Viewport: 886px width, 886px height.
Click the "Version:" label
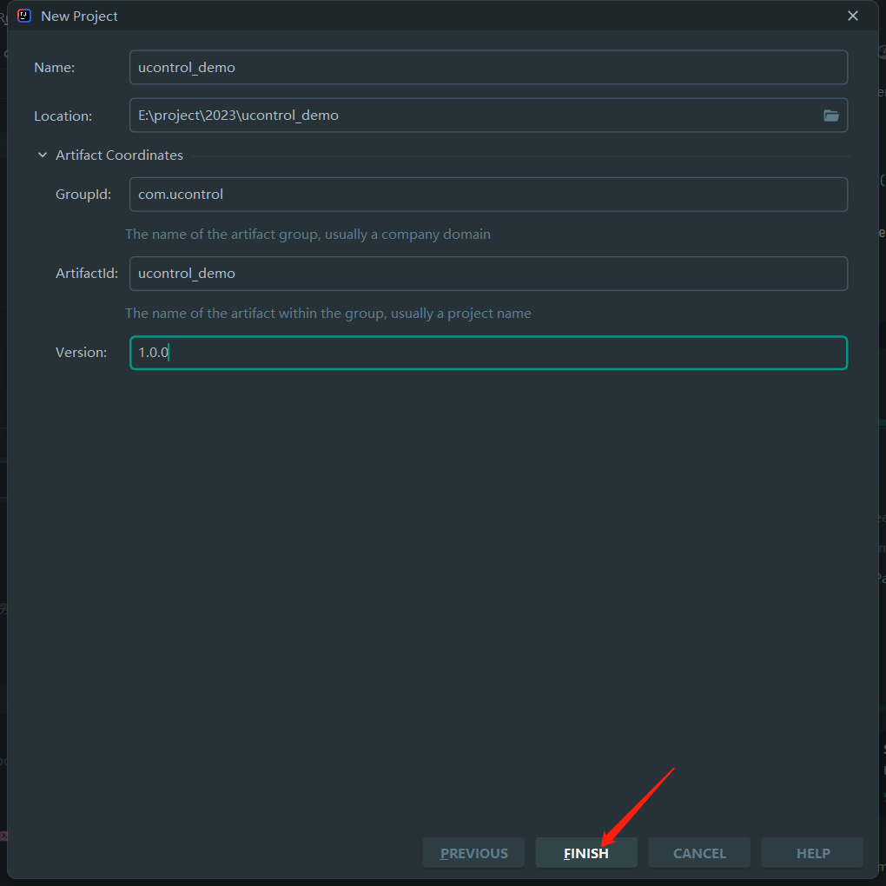tap(81, 353)
